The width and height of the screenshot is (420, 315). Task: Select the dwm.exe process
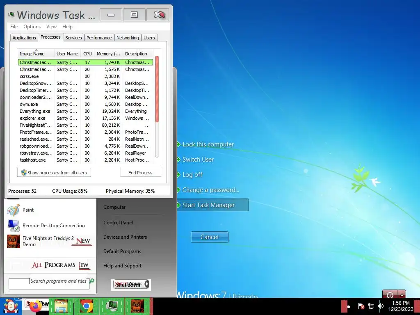[x=85, y=104]
